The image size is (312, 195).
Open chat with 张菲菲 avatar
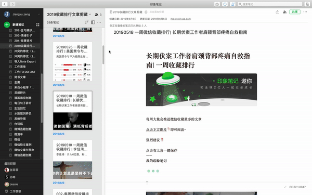pyautogui.click(x=7, y=170)
